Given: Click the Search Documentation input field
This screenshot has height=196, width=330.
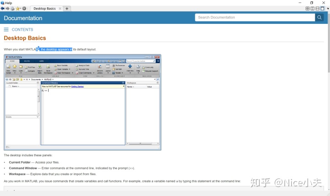Looking at the screenshot, I should pos(255,17).
